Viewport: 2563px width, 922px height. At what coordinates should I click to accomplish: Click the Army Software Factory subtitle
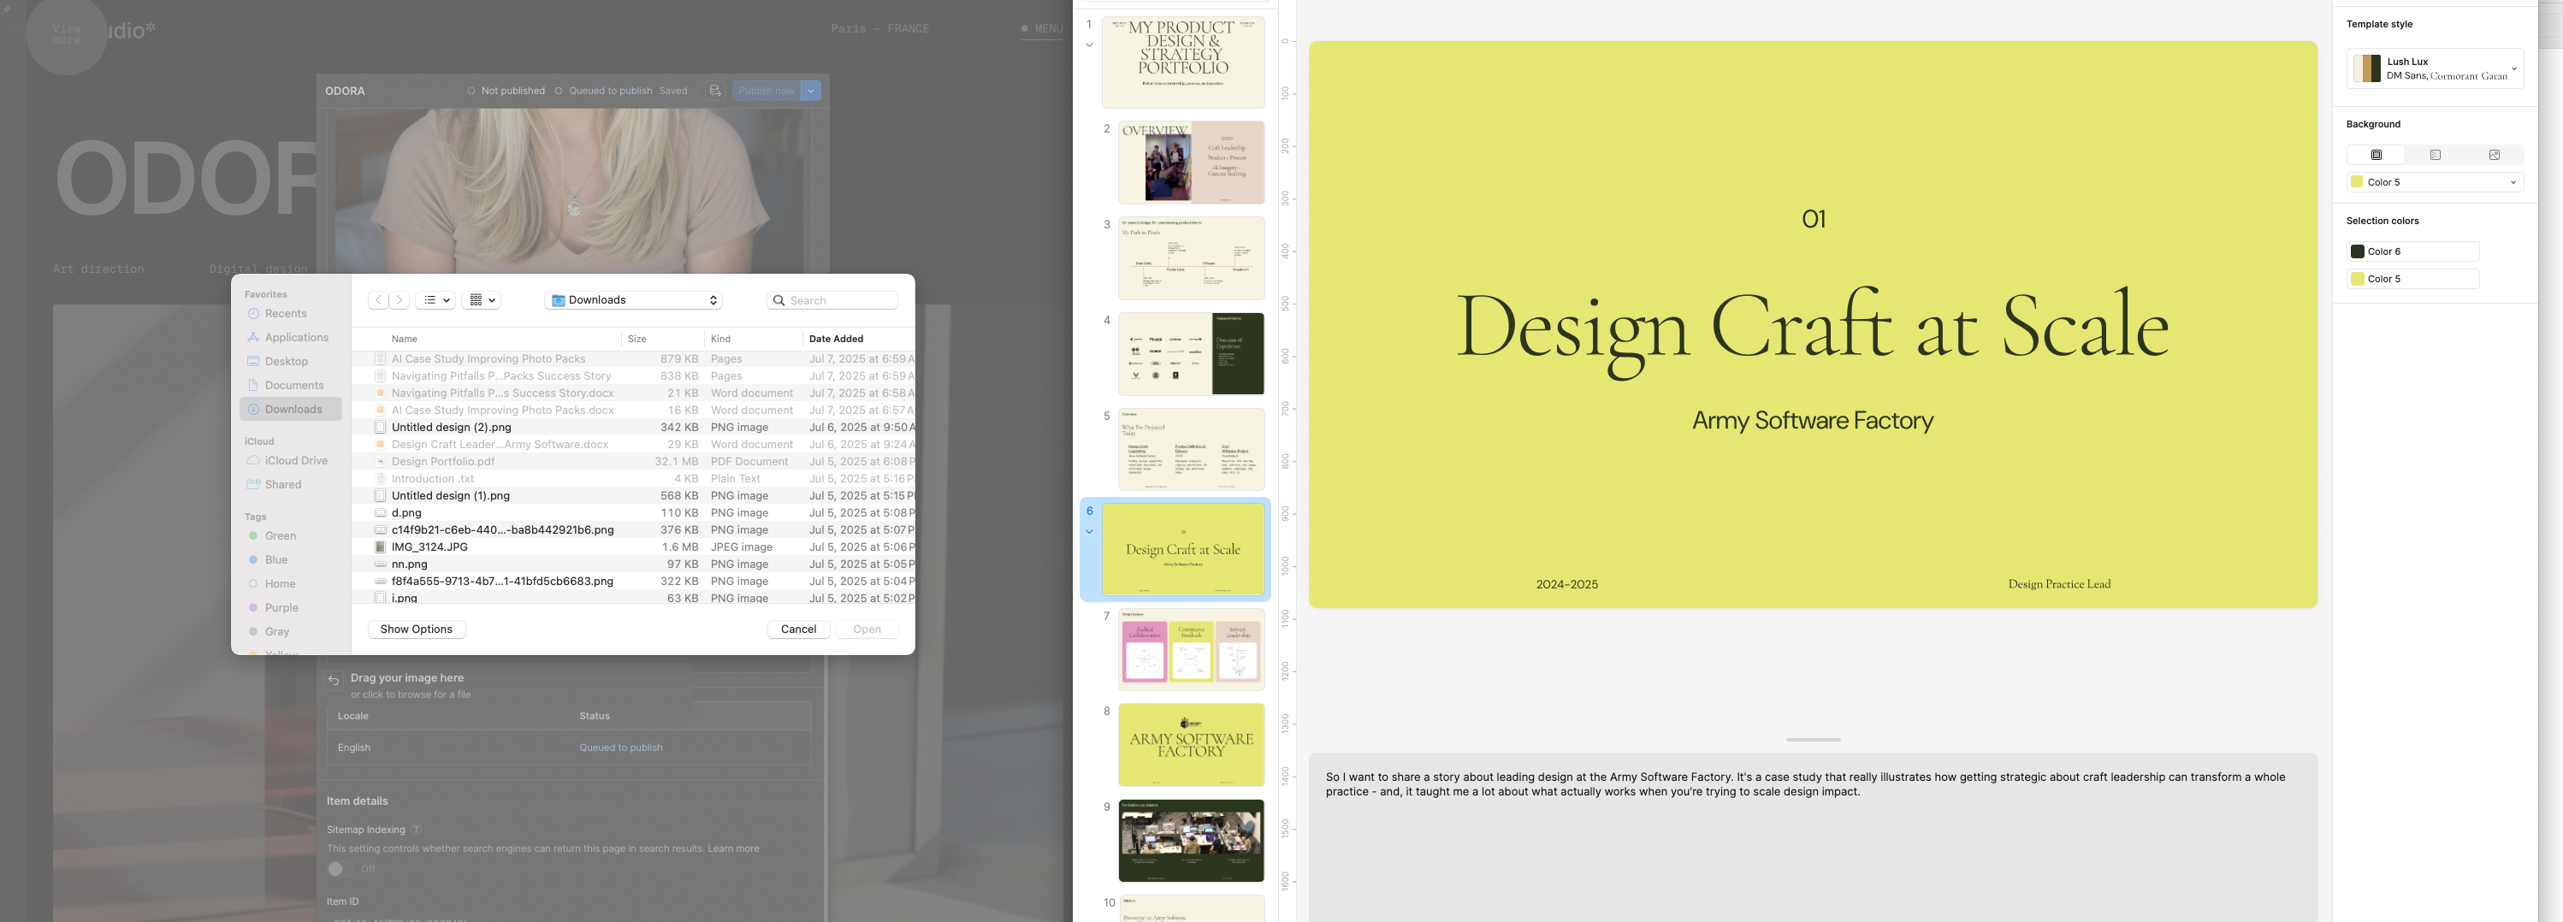[x=1812, y=421]
